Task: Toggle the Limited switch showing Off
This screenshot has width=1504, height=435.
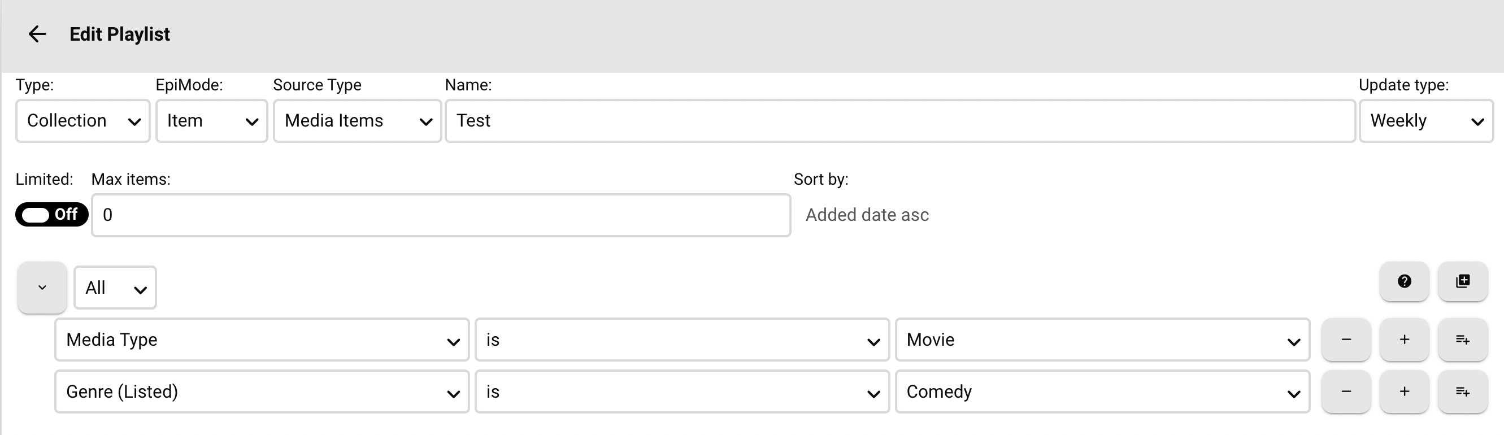Action: pos(51,214)
